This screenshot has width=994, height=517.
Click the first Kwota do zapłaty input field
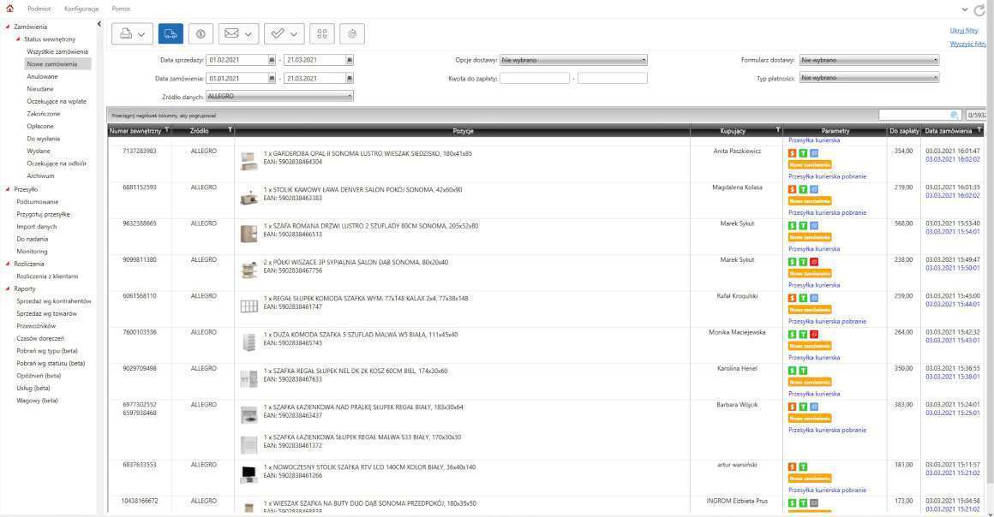tap(534, 78)
